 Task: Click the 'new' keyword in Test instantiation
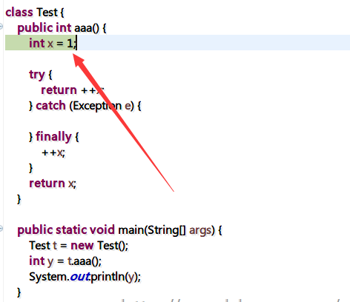[82, 246]
